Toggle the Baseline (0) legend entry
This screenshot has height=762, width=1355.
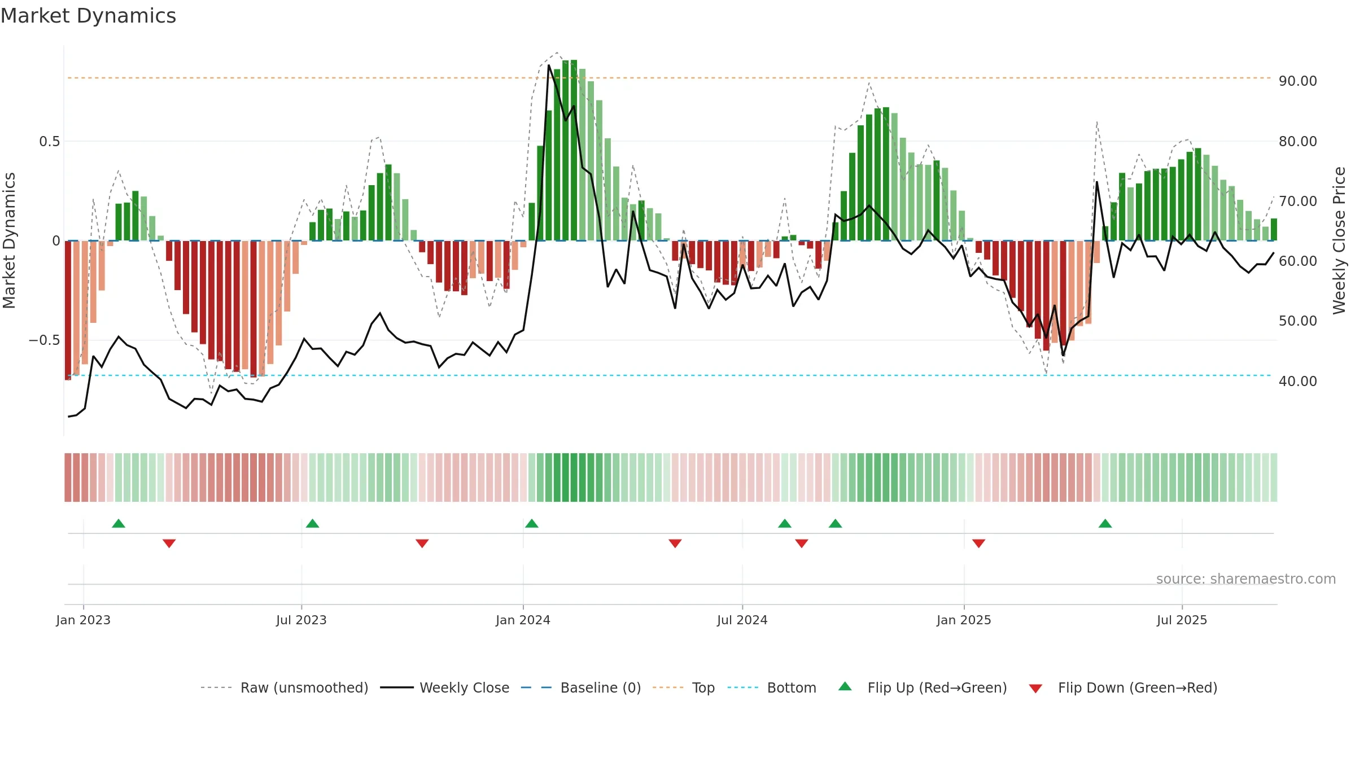(x=581, y=687)
